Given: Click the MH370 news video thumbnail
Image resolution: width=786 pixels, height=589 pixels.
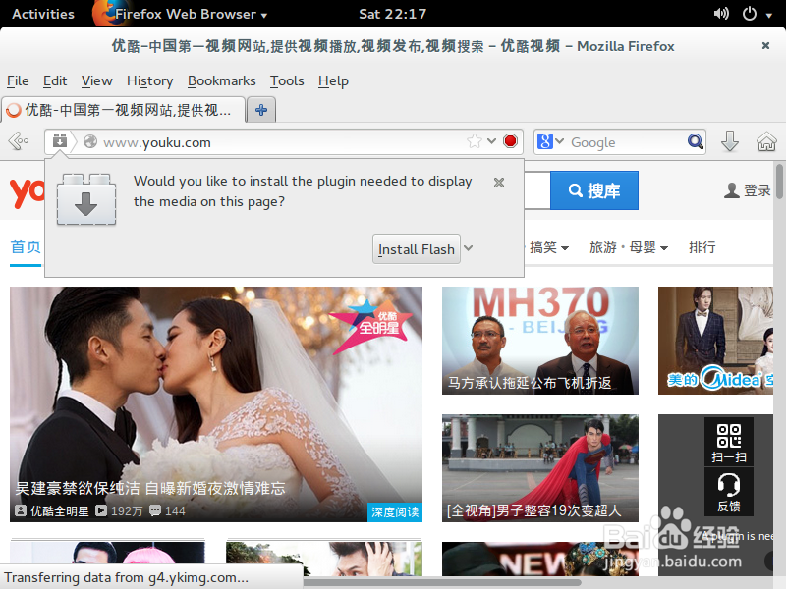Looking at the screenshot, I should coord(539,340).
